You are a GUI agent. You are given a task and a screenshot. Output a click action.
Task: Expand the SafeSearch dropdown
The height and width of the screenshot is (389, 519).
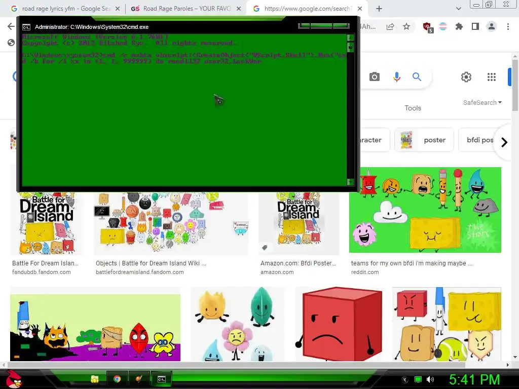(483, 102)
